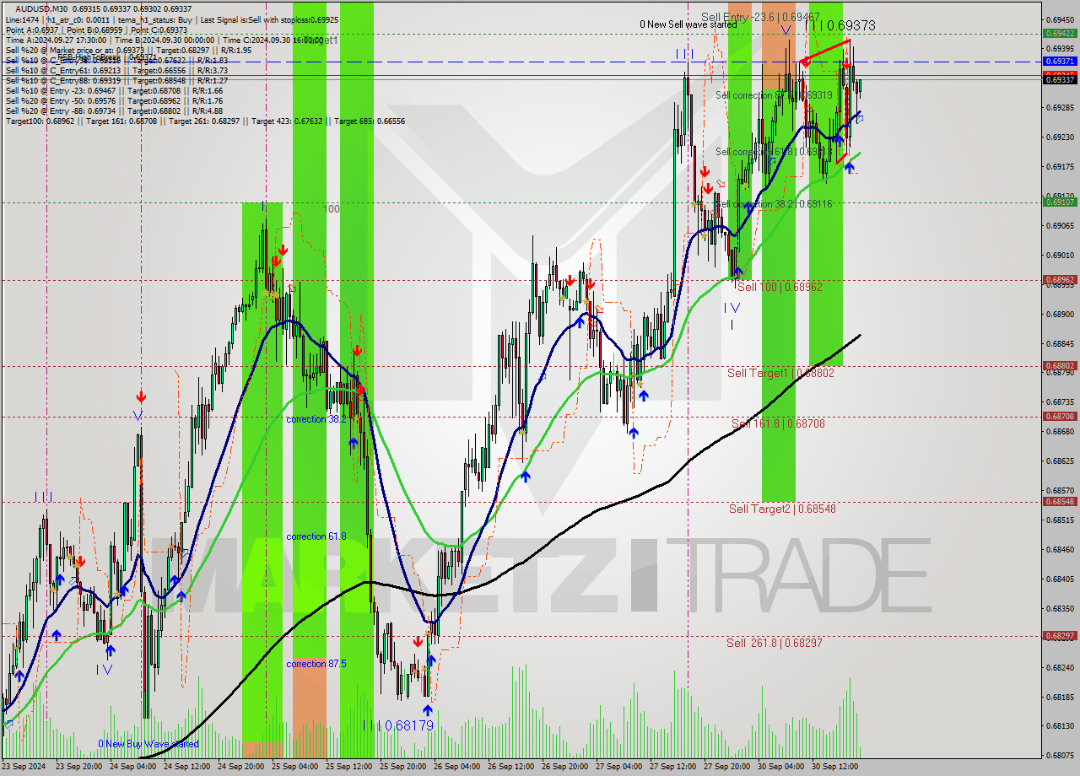The width and height of the screenshot is (1080, 776).
Task: Select the 0.68460 price axis value
Action: click(1060, 549)
